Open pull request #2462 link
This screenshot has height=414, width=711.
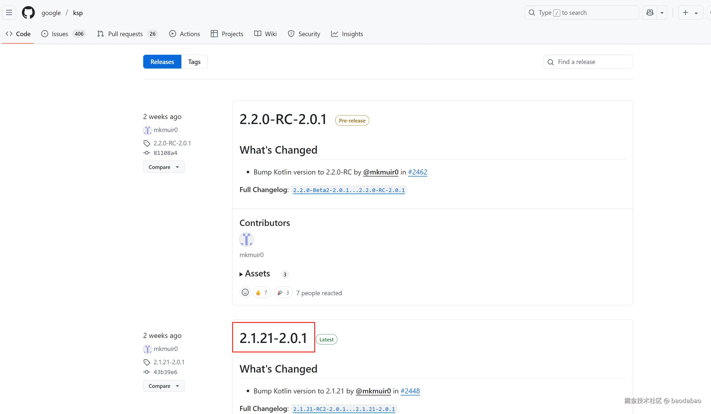tap(417, 172)
